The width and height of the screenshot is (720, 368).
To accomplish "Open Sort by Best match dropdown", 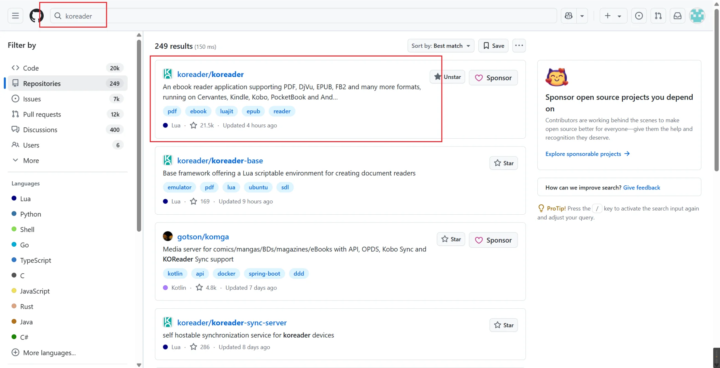I will click(441, 46).
